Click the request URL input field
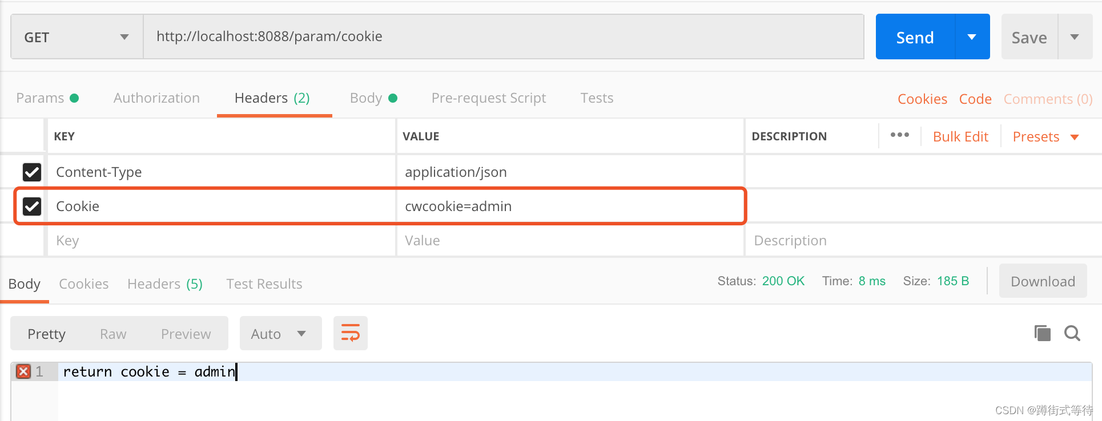 point(502,37)
